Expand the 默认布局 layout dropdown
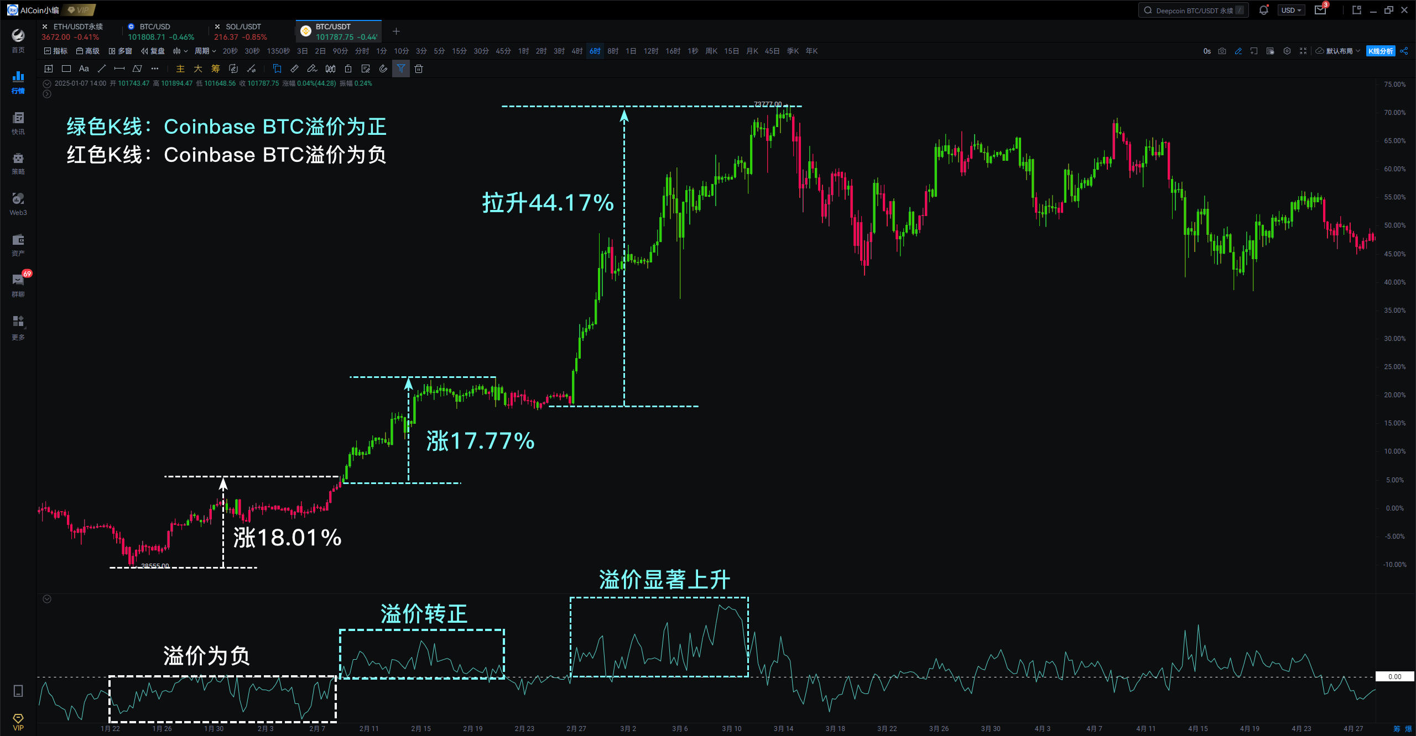This screenshot has height=736, width=1416. pyautogui.click(x=1339, y=51)
